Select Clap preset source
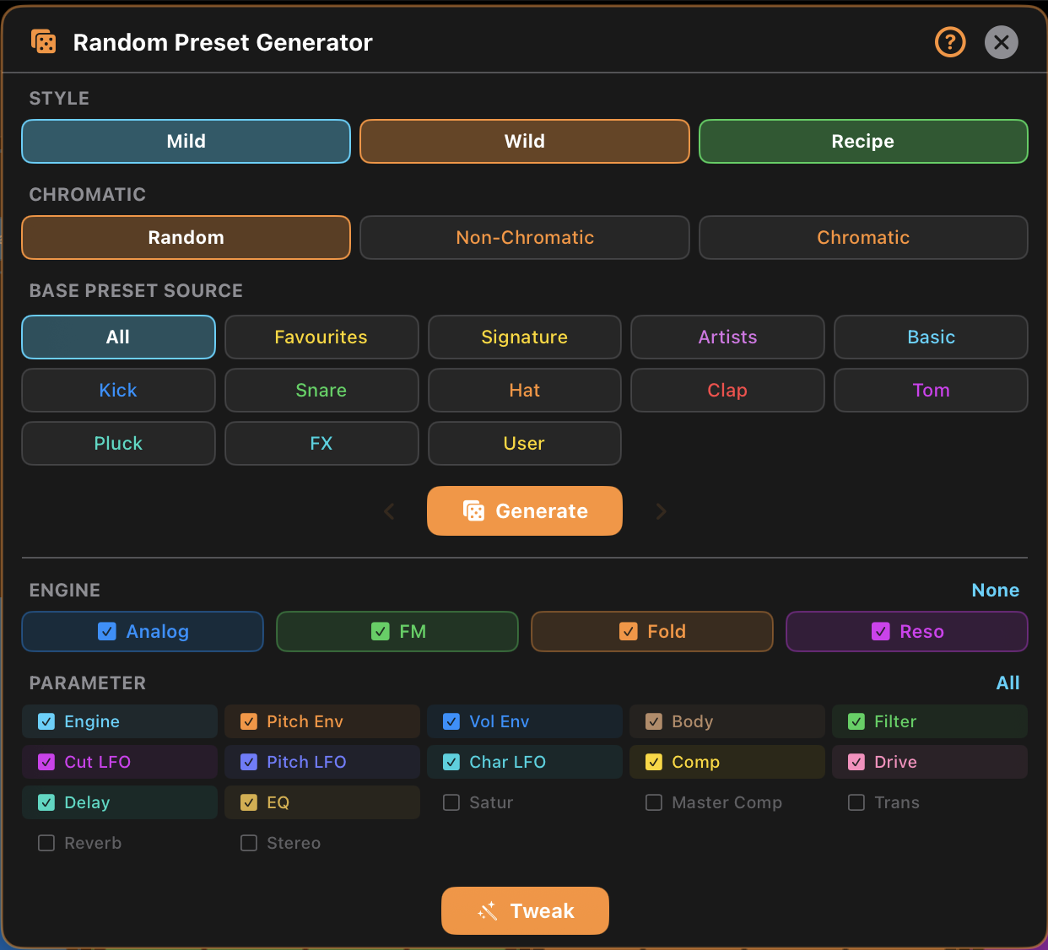Screen dimensions: 1048x950 pyautogui.click(x=727, y=390)
